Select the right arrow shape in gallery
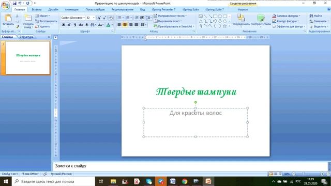The height and width of the screenshot is (186, 331). pos(215,21)
